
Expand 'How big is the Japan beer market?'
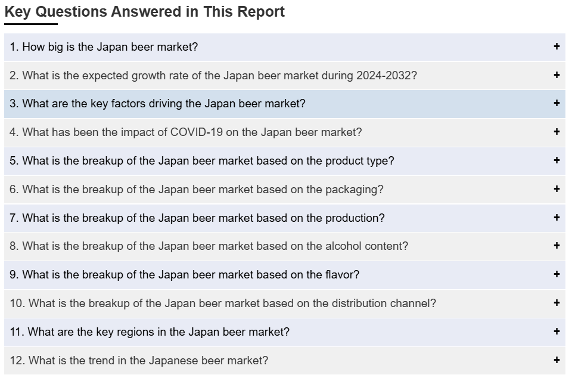click(x=285, y=47)
